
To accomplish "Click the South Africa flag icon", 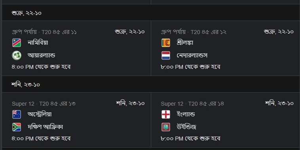I will tap(17, 127).
